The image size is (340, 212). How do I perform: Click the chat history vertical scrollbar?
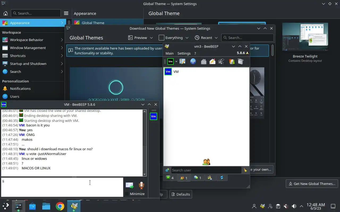(144, 143)
